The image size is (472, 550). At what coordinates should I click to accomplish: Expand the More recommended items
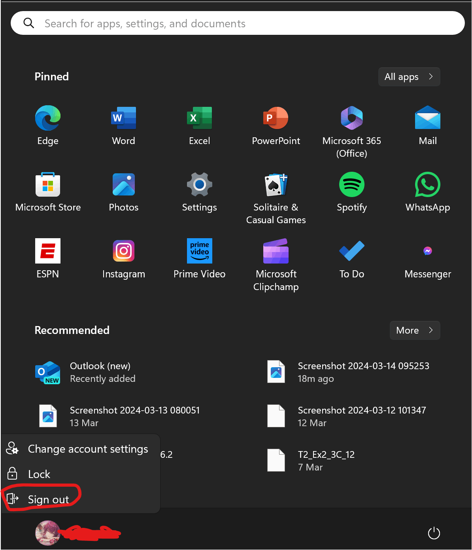414,330
